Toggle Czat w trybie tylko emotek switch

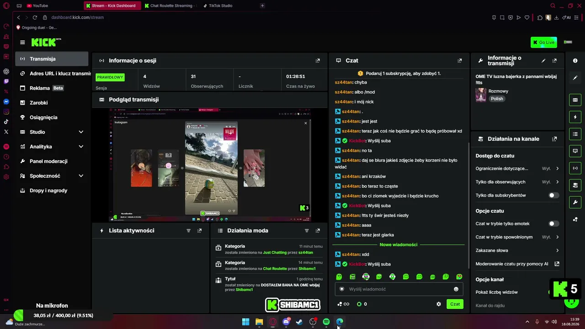tap(553, 223)
